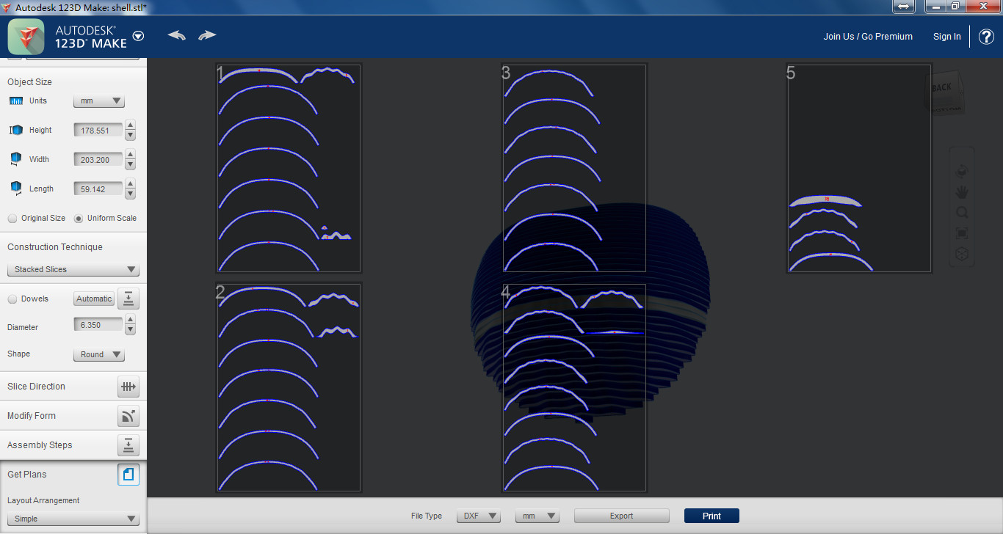This screenshot has height=534, width=1003.
Task: Click the Redo arrow icon
Action: click(x=207, y=35)
